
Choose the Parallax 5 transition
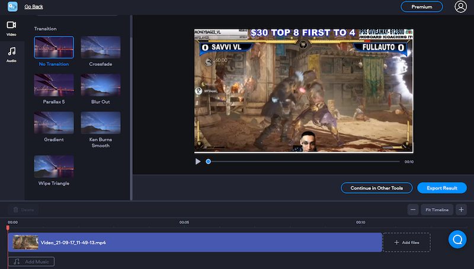(x=54, y=85)
